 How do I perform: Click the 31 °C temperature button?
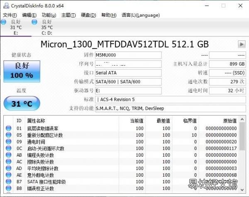[x=22, y=103]
